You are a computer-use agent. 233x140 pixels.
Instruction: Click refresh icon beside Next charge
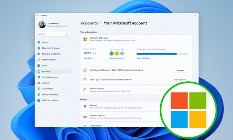[x=85, y=70]
